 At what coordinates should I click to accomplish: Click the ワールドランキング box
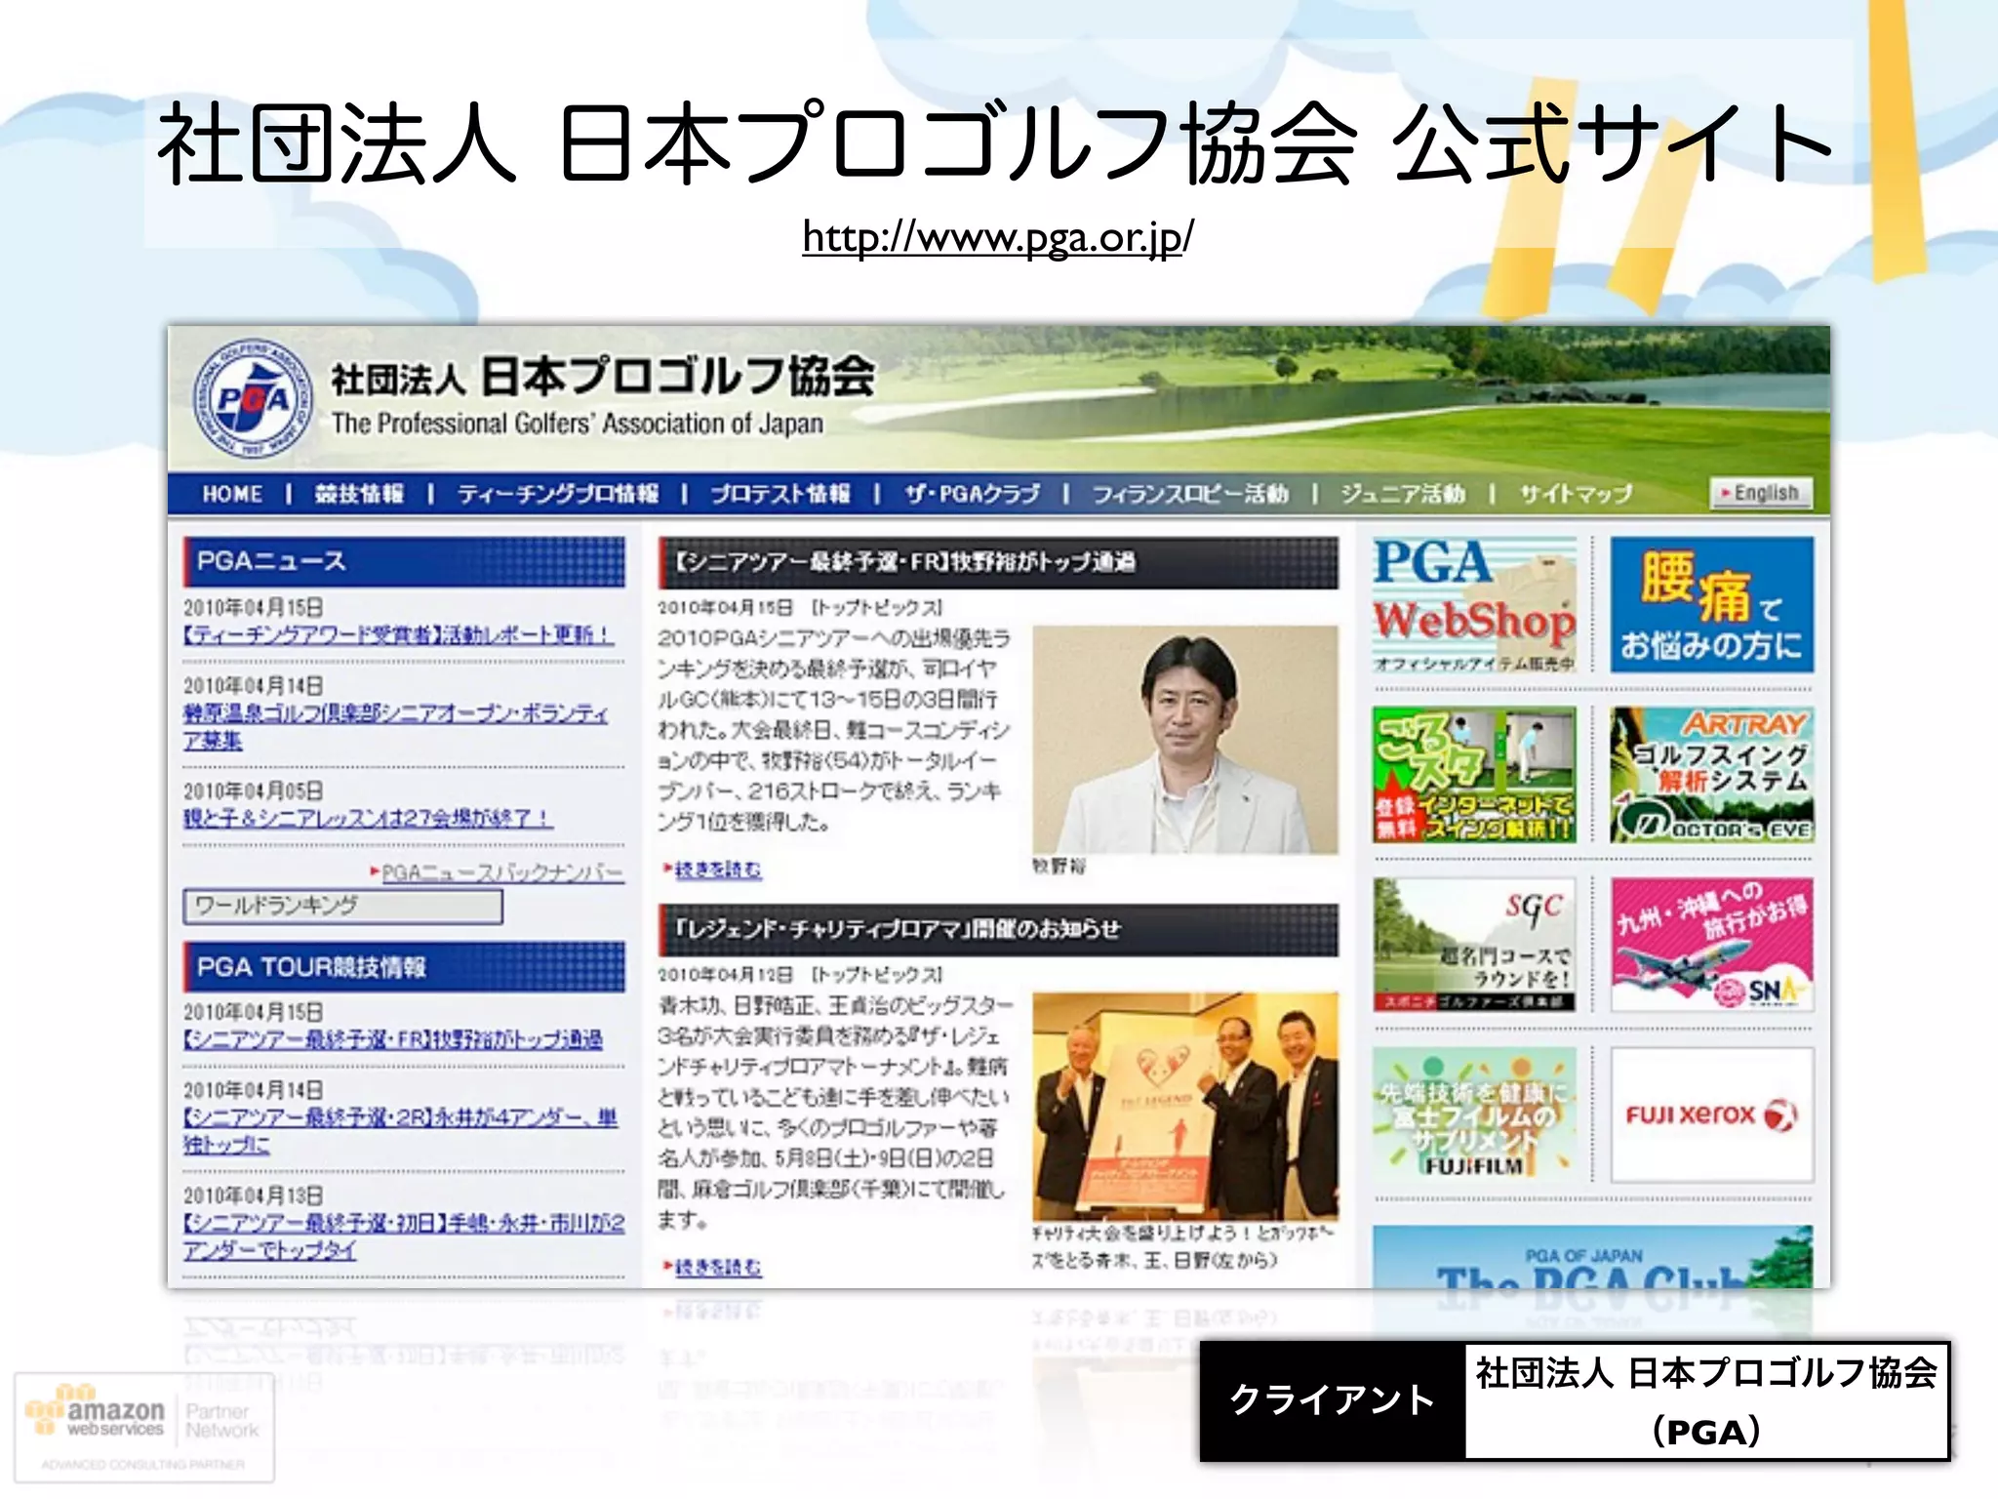[342, 906]
